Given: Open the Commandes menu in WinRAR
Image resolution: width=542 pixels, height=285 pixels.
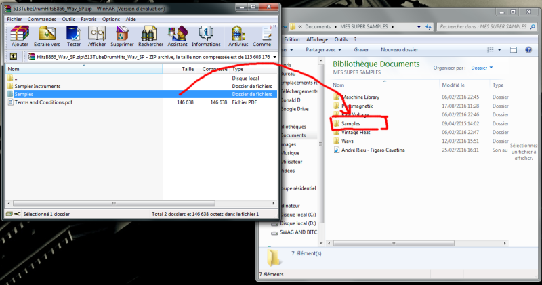Looking at the screenshot, I should pyautogui.click(x=42, y=19).
